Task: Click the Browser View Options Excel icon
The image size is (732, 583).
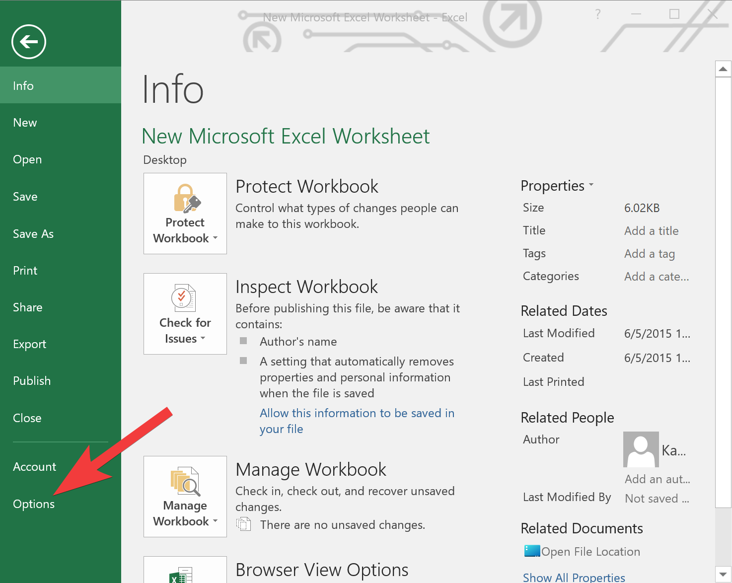Action: point(185,570)
